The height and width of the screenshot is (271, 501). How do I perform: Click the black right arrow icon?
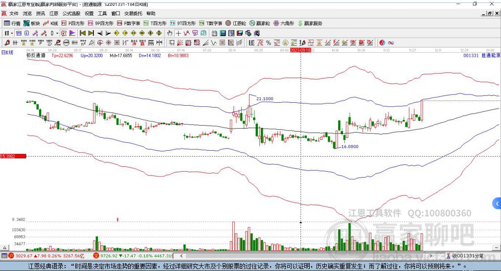(x=108, y=33)
